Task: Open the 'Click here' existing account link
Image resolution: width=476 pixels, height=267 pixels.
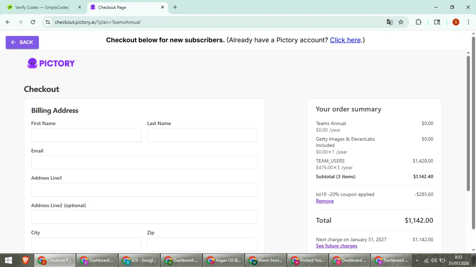Action: click(345, 40)
